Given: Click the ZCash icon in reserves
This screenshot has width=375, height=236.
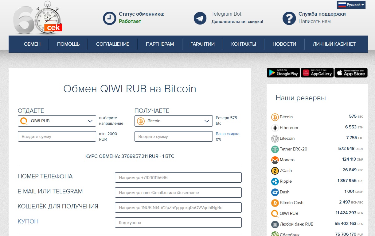Looking at the screenshot, I should pos(275,171).
